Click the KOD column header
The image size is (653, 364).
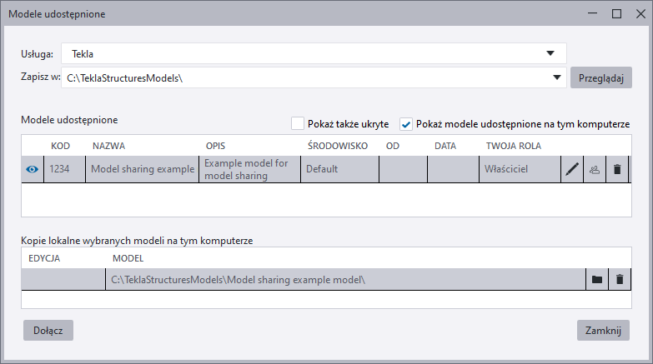click(x=60, y=146)
